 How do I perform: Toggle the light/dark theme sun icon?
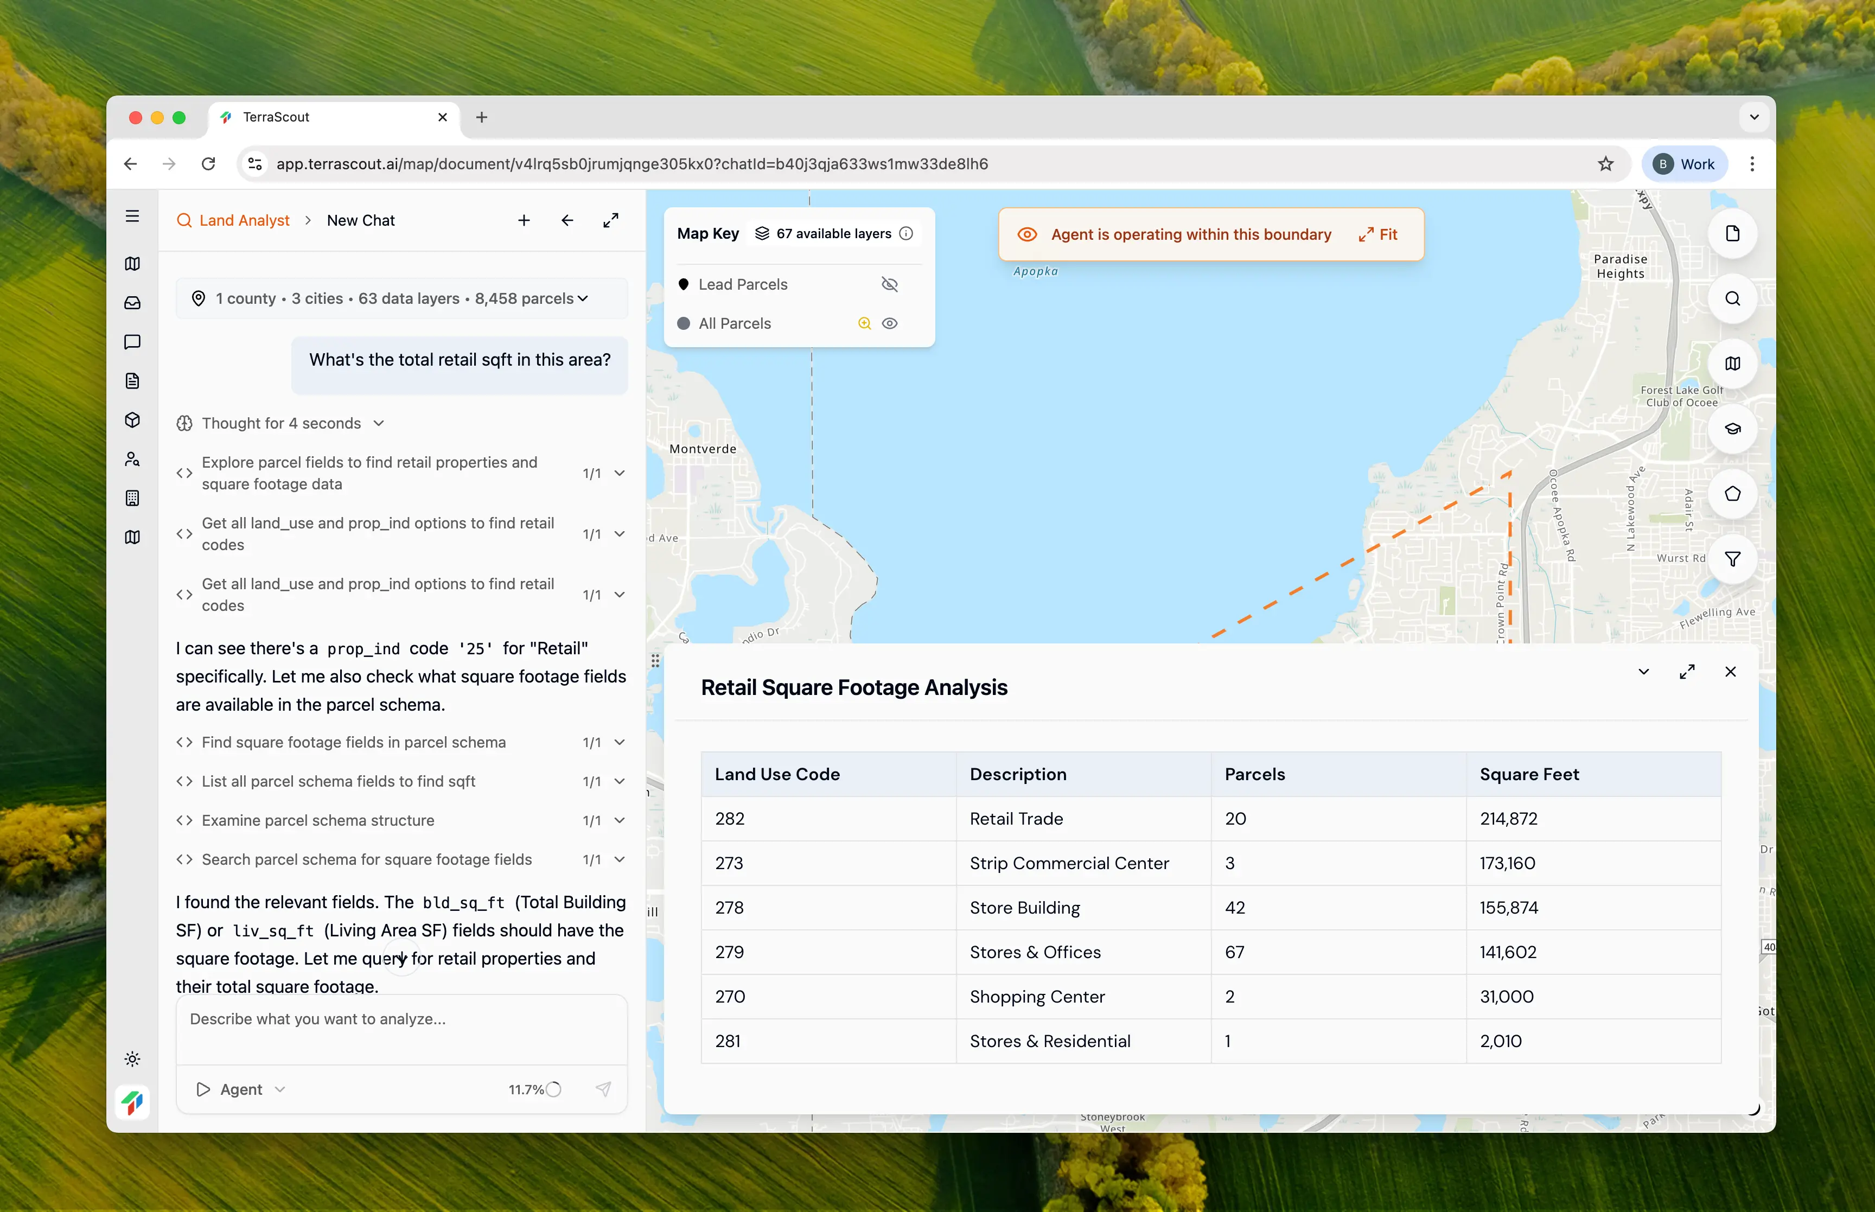coord(132,1058)
